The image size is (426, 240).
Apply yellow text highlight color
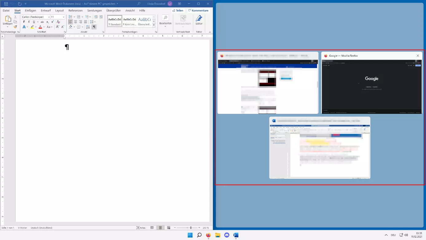click(x=32, y=27)
